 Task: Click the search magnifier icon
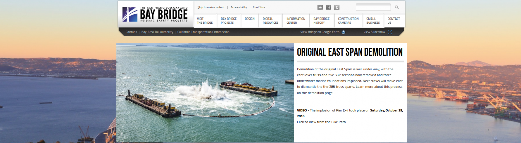(397, 7)
